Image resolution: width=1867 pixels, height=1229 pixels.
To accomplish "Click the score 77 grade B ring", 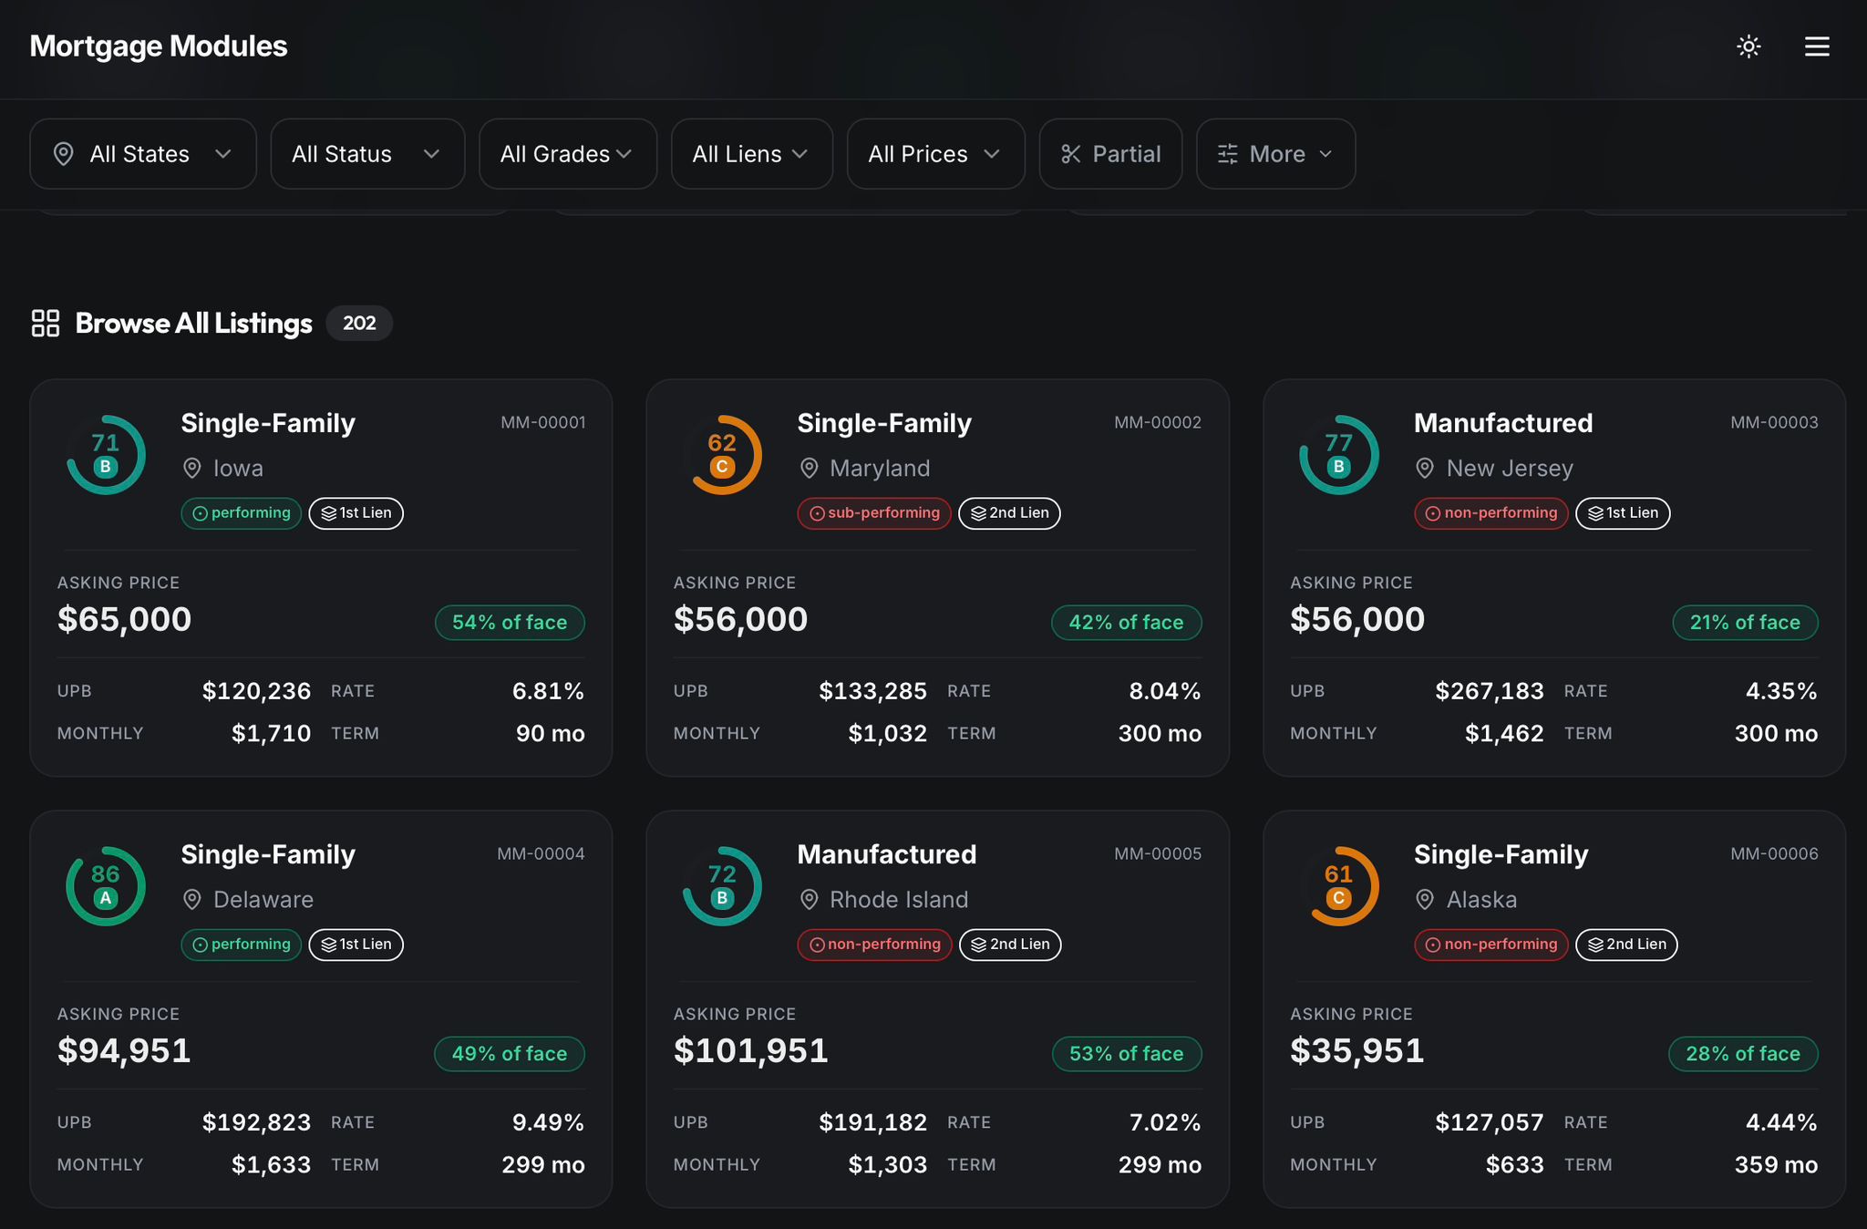I will tap(1338, 455).
